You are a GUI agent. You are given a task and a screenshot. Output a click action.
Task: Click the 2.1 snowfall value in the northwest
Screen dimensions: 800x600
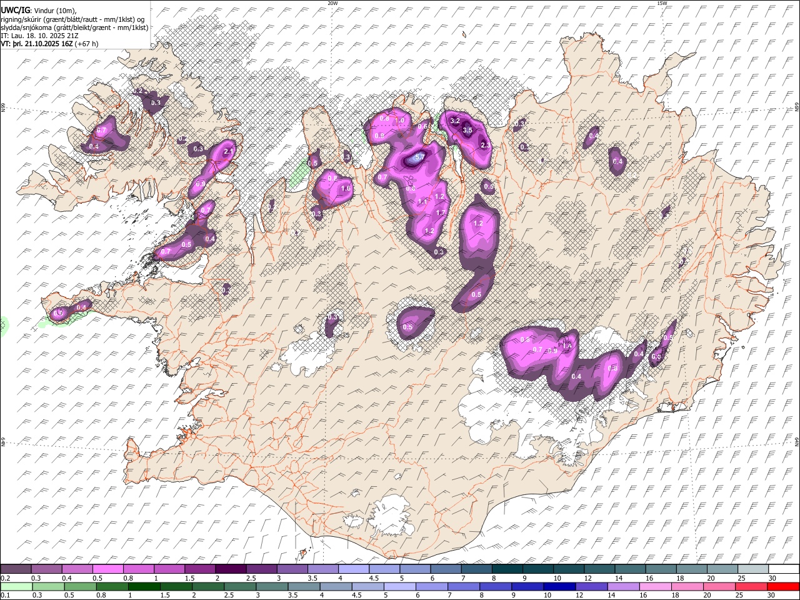[x=228, y=151]
